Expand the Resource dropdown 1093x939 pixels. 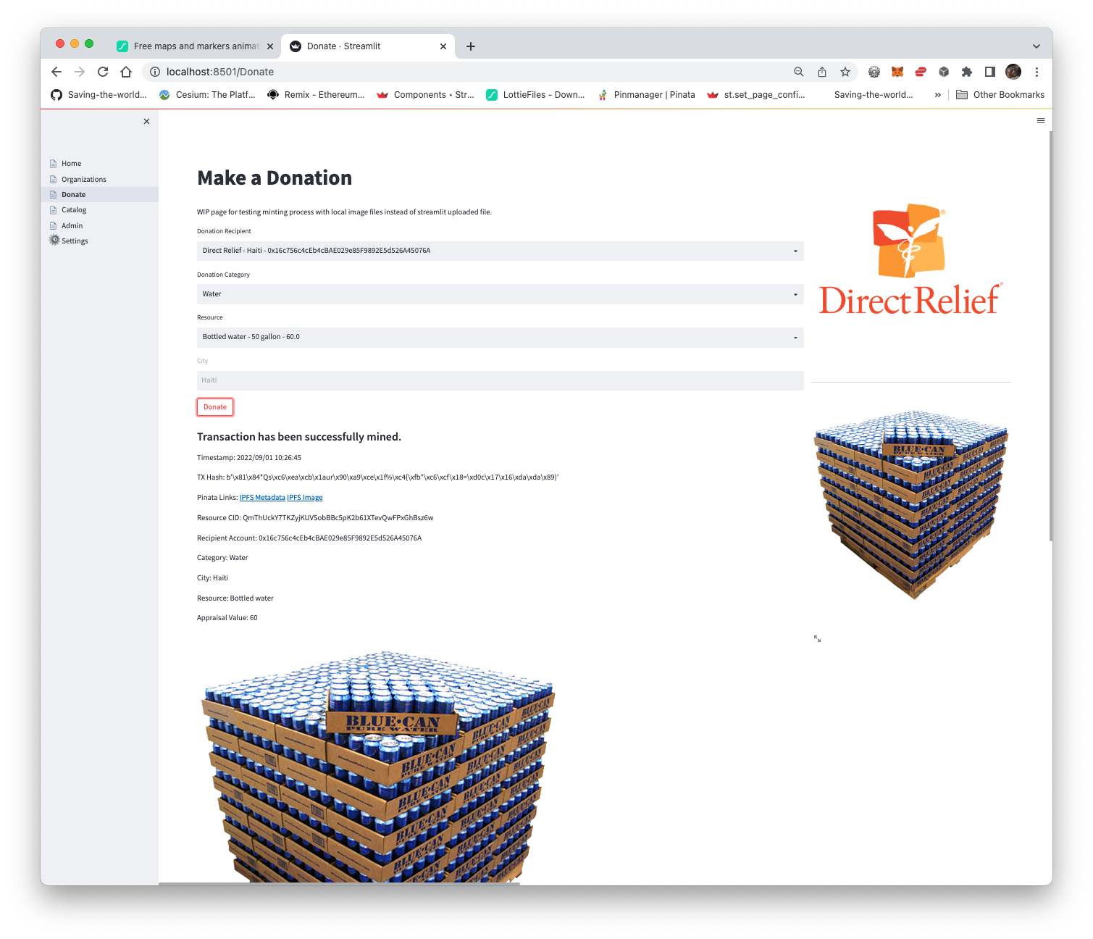point(501,337)
